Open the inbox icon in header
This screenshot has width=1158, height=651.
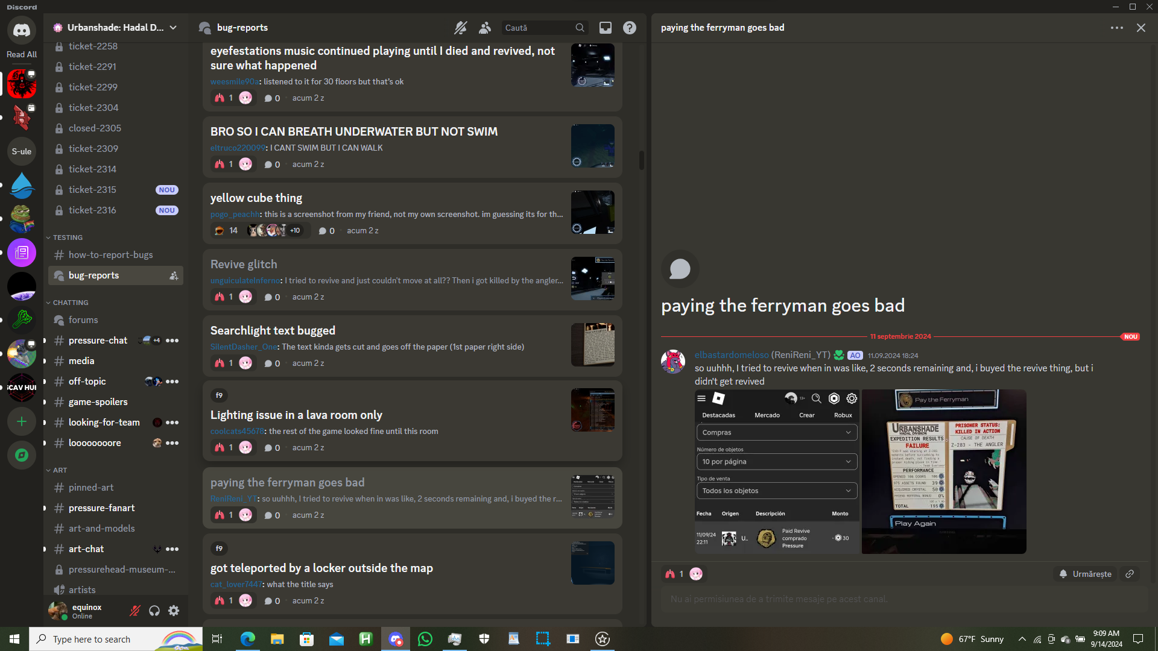click(605, 28)
